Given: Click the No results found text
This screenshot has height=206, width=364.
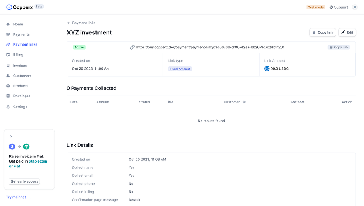Looking at the screenshot, I should 211,121.
